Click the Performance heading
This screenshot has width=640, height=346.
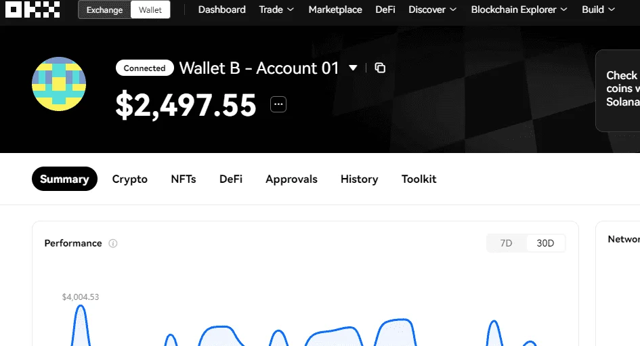pos(73,243)
